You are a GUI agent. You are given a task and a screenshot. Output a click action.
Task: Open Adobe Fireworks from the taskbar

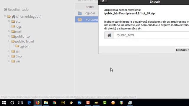(63, 103)
